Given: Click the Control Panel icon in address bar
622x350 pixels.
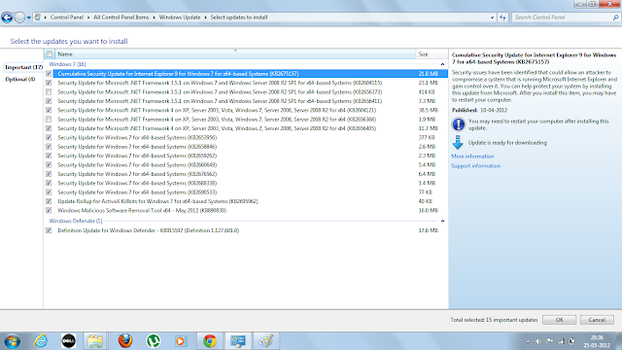Looking at the screenshot, I should (x=38, y=17).
